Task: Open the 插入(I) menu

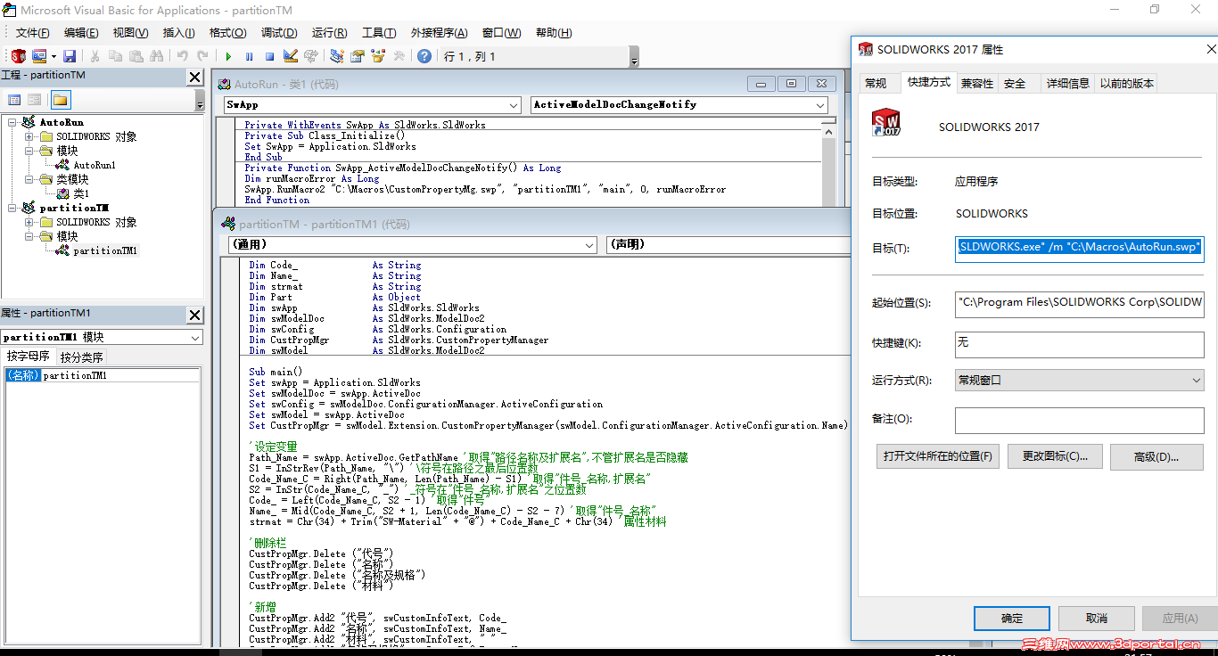Action: (x=179, y=33)
